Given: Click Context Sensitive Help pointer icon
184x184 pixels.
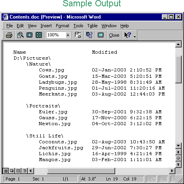Looking at the screenshot, I should click(128, 35).
